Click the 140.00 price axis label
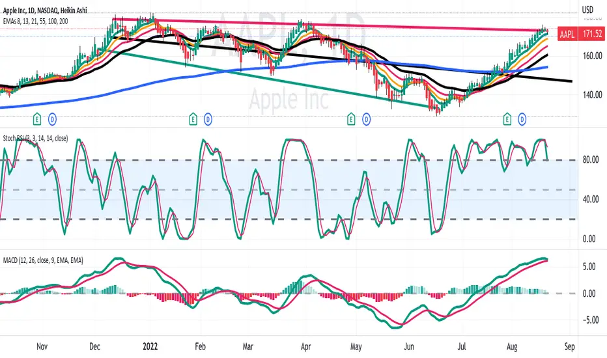This screenshot has height=358, width=607. pyautogui.click(x=592, y=94)
